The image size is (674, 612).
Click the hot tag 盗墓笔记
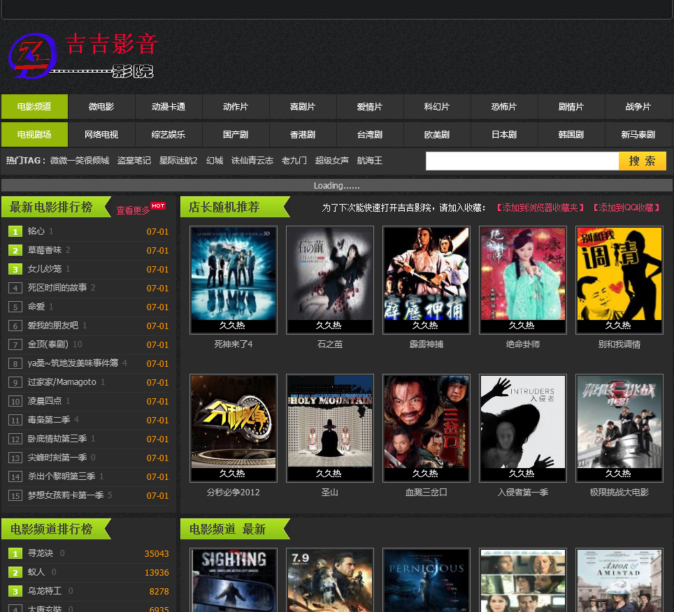[134, 161]
